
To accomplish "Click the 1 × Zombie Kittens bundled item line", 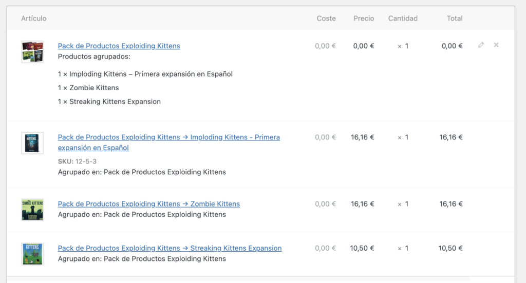I will coord(88,88).
